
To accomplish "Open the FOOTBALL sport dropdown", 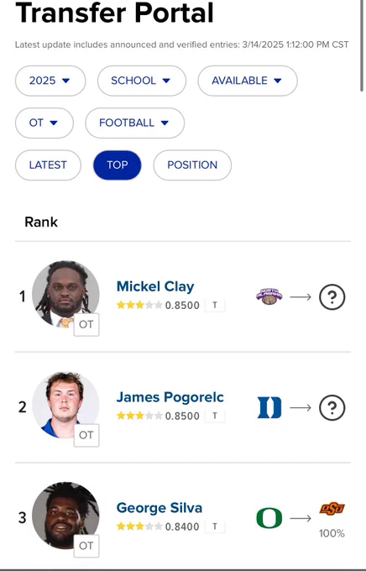I will tap(135, 123).
